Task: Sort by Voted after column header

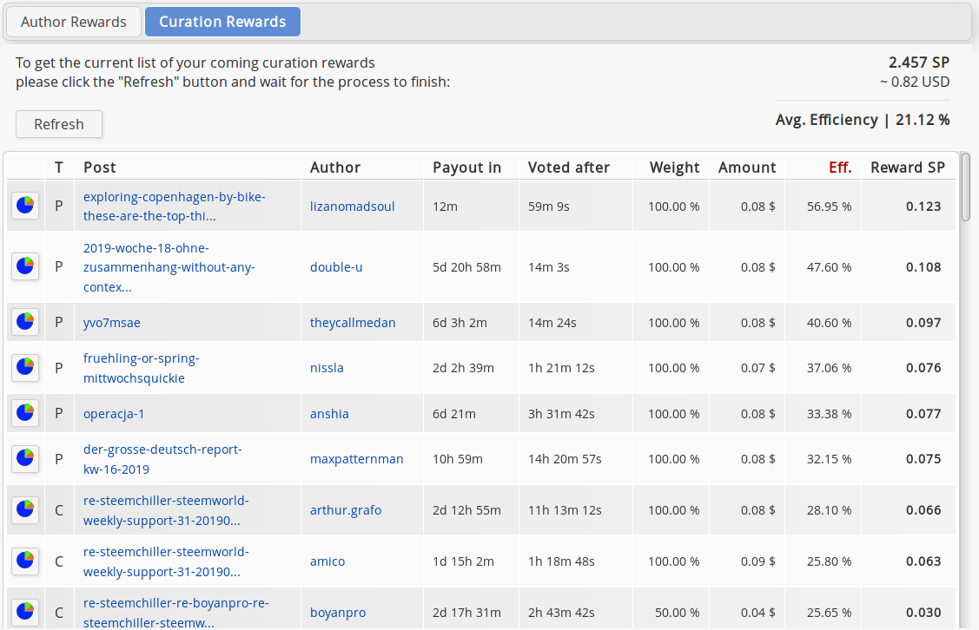Action: pos(569,167)
